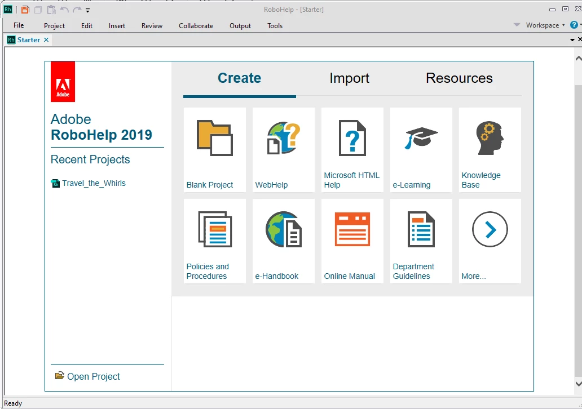Click the scrollbar up arrow

pos(578,58)
